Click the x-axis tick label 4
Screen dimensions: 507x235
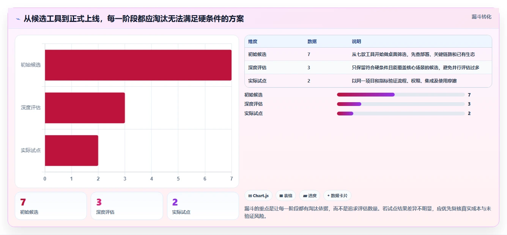point(151,179)
